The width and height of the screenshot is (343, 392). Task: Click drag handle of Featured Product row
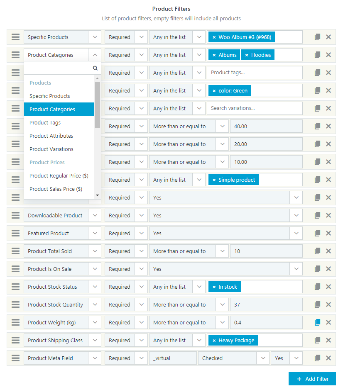(x=15, y=233)
